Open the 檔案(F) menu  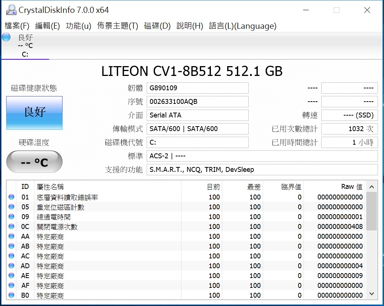(x=17, y=26)
